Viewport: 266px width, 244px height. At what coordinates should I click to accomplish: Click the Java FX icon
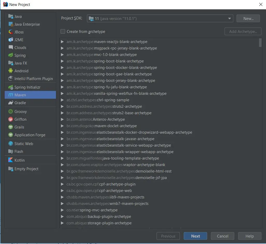tap(11, 63)
